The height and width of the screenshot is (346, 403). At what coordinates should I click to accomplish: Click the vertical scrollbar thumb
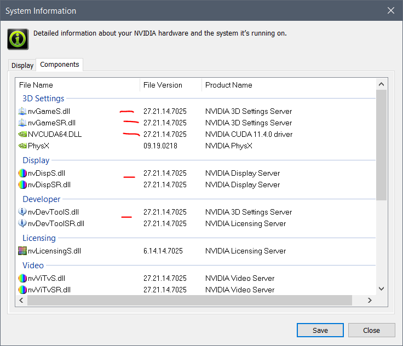pyautogui.click(x=382, y=145)
